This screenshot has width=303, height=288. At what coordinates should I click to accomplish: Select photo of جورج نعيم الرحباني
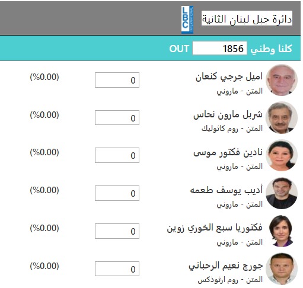pos(282,269)
